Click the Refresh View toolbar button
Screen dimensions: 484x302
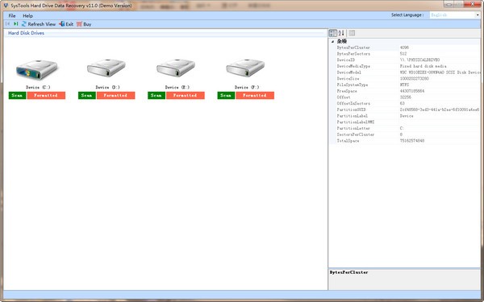(x=39, y=24)
